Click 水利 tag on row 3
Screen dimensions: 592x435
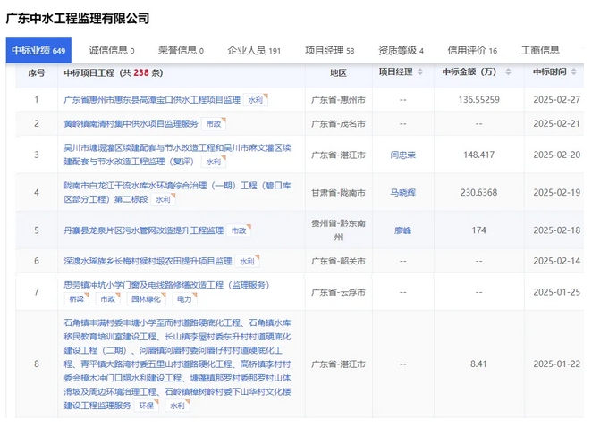(x=214, y=162)
